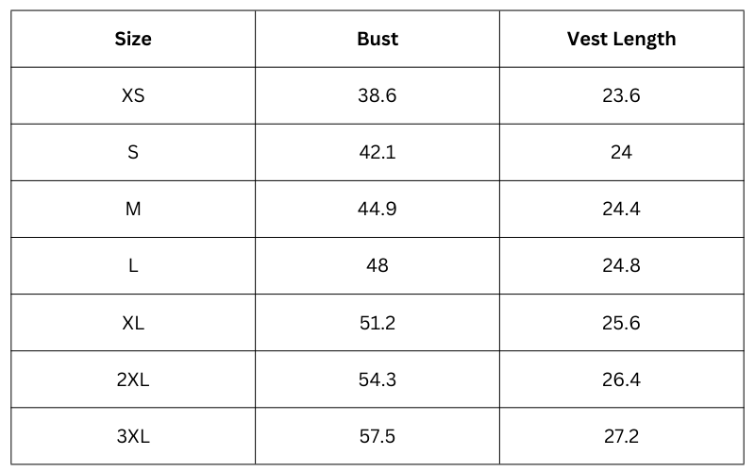The image size is (755, 472).
Task: Select the XL size cell
Action: 133,323
